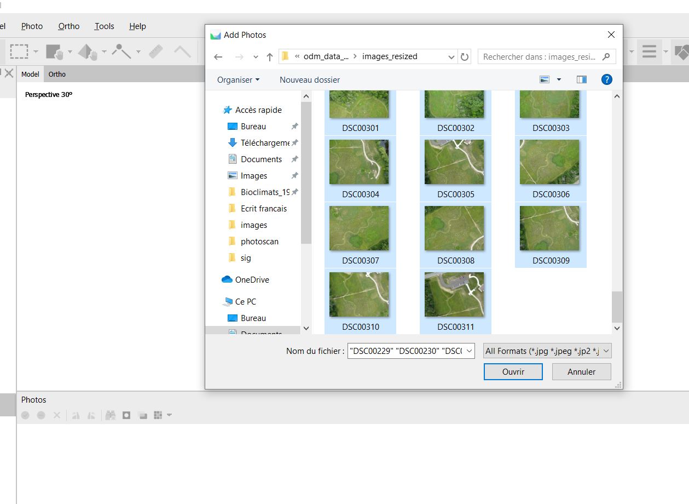The image size is (689, 504).
Task: Open a photo from the Photos pane toolbar
Action: (126, 415)
